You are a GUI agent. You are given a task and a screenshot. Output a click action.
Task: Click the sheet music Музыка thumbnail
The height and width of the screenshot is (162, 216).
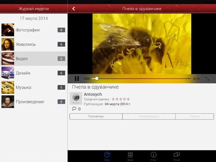point(8,87)
